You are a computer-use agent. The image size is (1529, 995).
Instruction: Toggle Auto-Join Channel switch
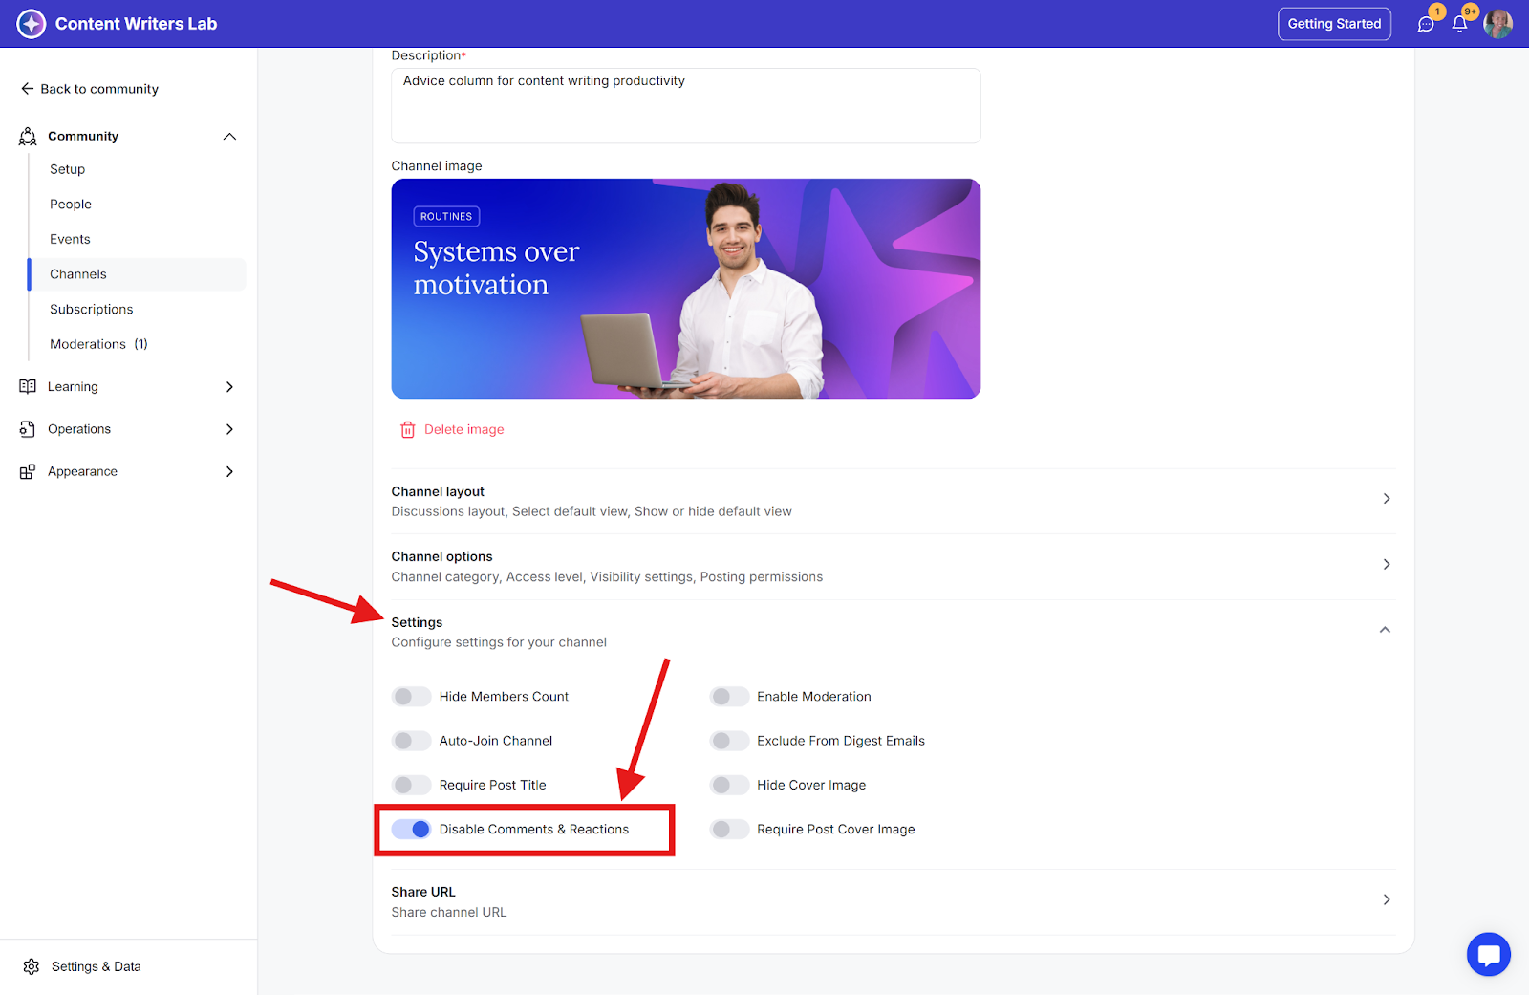pos(411,741)
